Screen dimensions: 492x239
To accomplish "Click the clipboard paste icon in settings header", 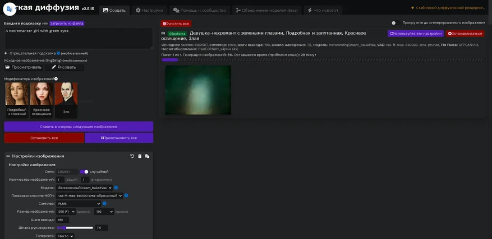I will coord(140,156).
